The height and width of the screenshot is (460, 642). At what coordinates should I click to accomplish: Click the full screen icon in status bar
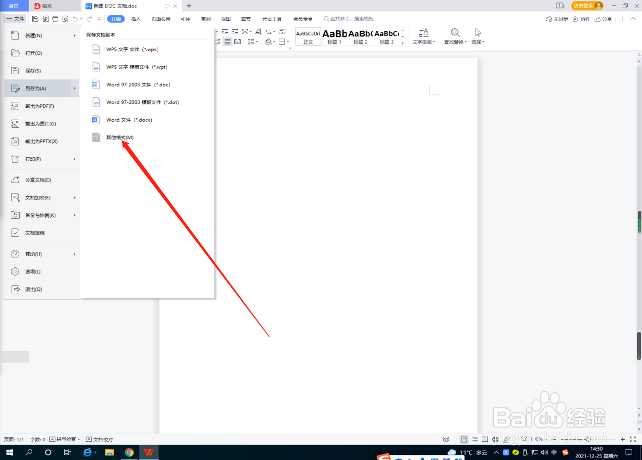pyautogui.click(x=633, y=439)
